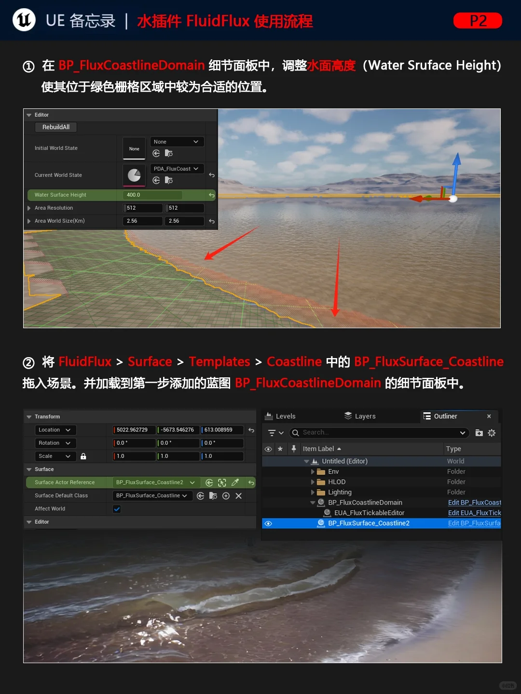Collapse the Transform section
Screen dimensions: 521x694
[x=29, y=417]
